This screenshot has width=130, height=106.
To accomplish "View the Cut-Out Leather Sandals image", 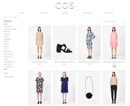I will 64,43.
